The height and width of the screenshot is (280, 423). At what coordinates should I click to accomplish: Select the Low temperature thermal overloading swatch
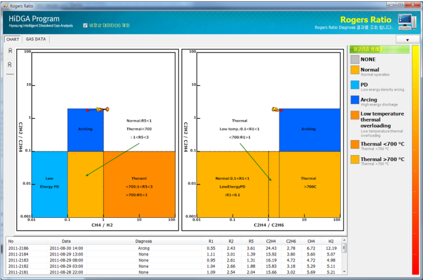(x=355, y=115)
